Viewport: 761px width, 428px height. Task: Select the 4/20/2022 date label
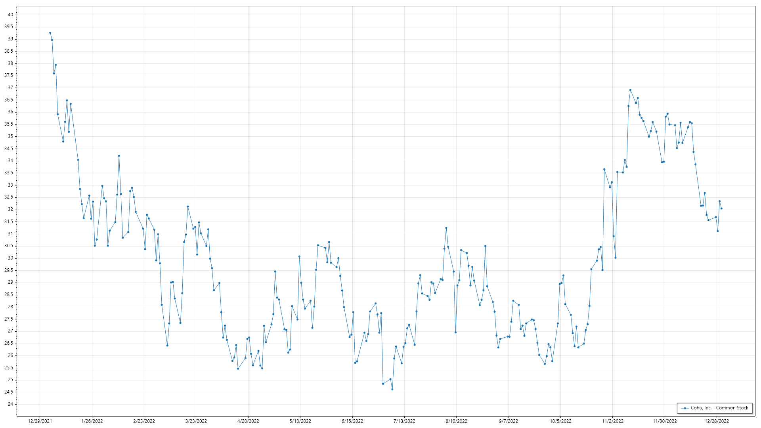click(248, 421)
